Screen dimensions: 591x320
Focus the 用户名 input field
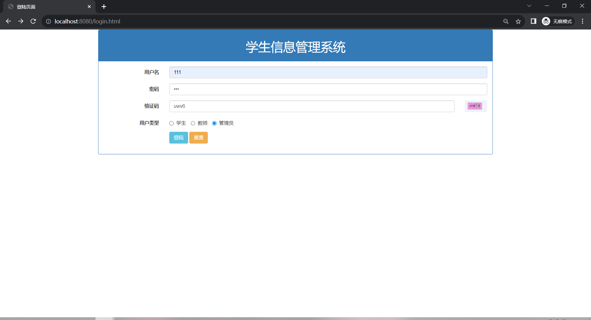click(328, 72)
